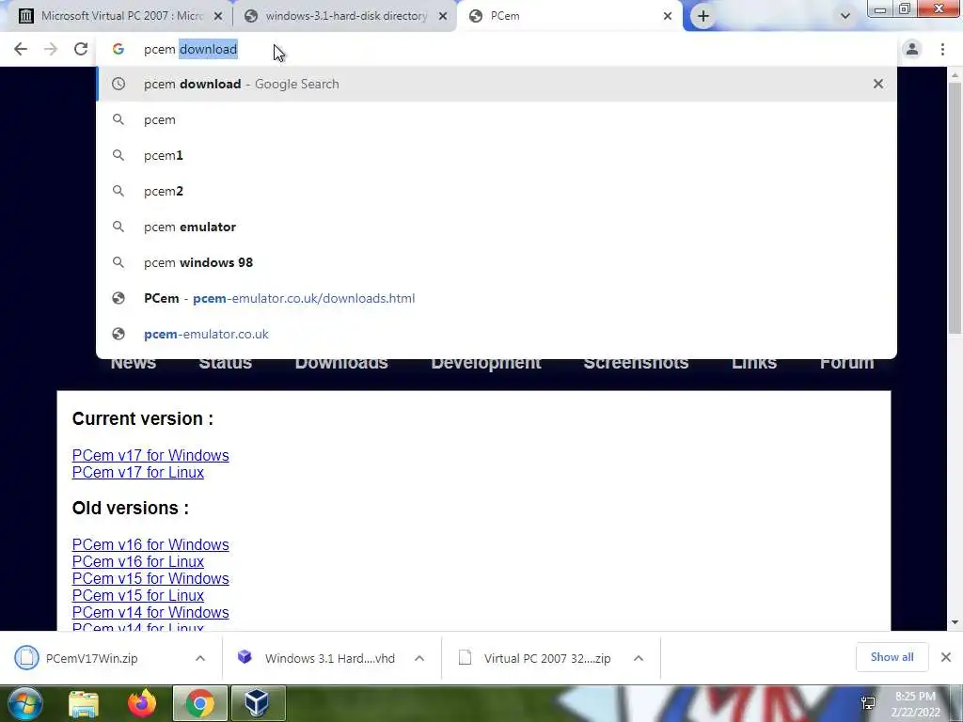This screenshot has height=722, width=963.
Task: Close the Microsoft Virtual PC 2007 tab
Action: 218,17
